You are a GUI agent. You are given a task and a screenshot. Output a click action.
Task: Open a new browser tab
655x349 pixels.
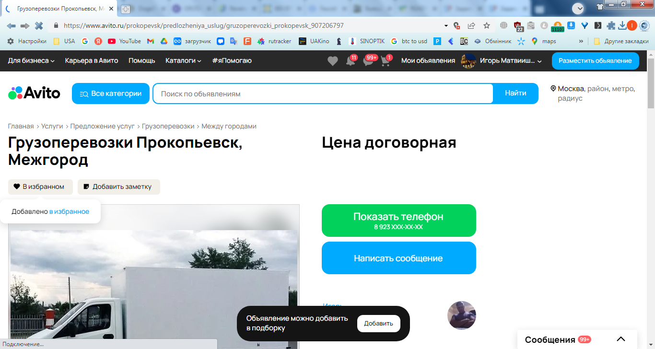pyautogui.click(x=126, y=9)
